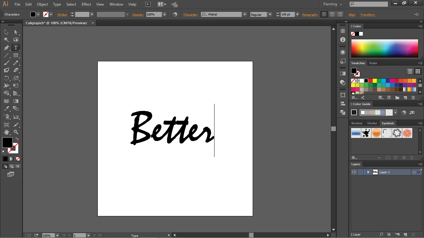Screen dimensions: 424x238
Task: Open the Paragraph panel link
Action: click(310, 15)
